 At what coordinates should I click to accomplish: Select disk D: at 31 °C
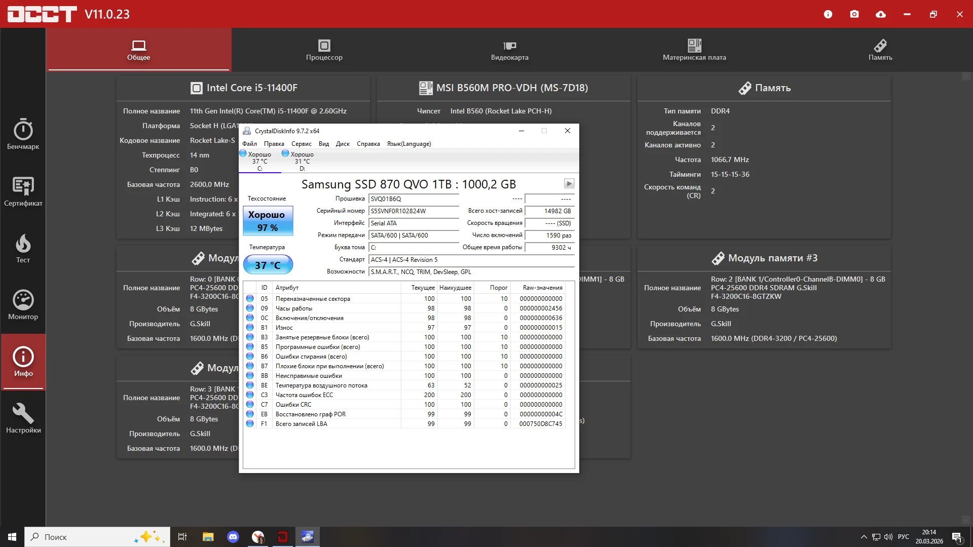click(x=302, y=161)
